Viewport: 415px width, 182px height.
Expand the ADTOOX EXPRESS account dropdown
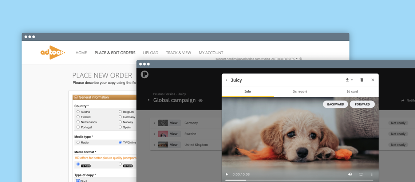[x=297, y=59]
